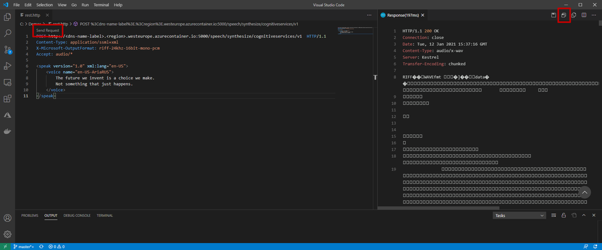Click the 'HTTP/1.1 200 OK' response line
602x250 pixels.
coord(421,31)
